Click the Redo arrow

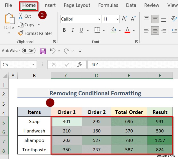pyautogui.click(x=67, y=51)
